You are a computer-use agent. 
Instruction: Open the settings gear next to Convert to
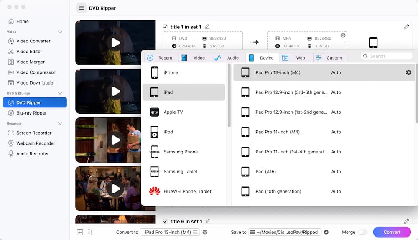pos(205,232)
